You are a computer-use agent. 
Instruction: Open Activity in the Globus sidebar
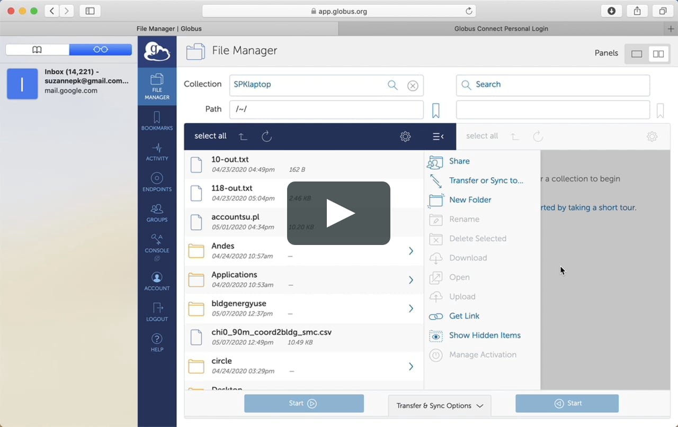(157, 151)
